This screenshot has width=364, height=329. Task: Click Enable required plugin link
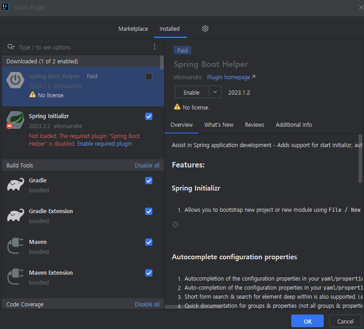point(105,144)
